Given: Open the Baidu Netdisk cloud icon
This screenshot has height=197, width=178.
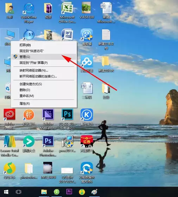Looking at the screenshot, I should click(87, 62).
